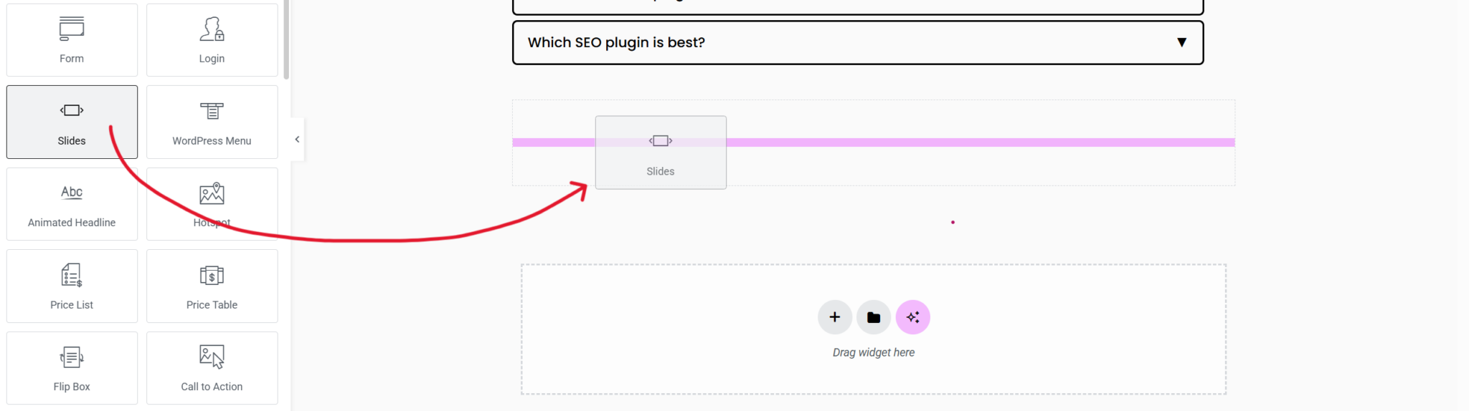Click the plus button to add section
This screenshot has height=411, width=1469.
tap(834, 317)
